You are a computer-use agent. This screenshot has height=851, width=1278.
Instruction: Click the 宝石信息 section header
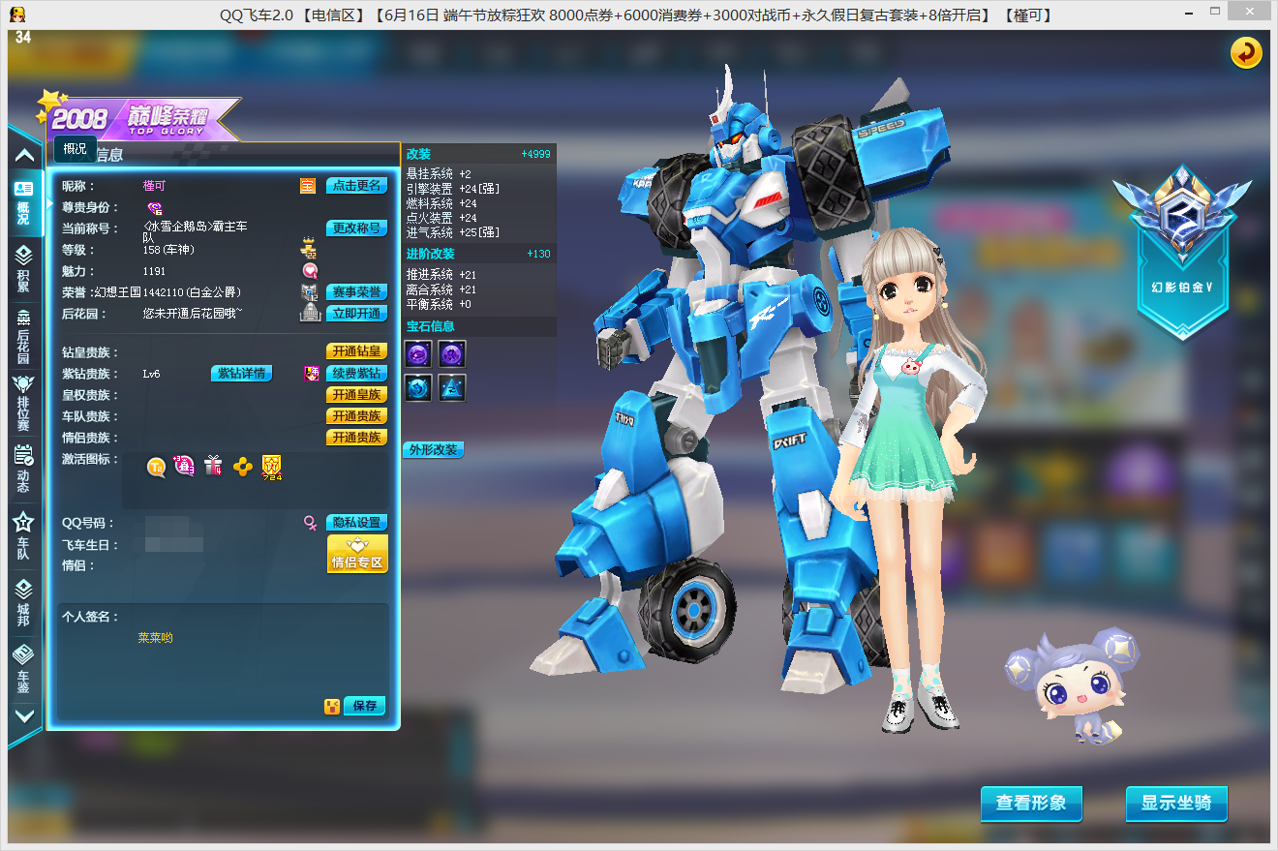[x=479, y=326]
